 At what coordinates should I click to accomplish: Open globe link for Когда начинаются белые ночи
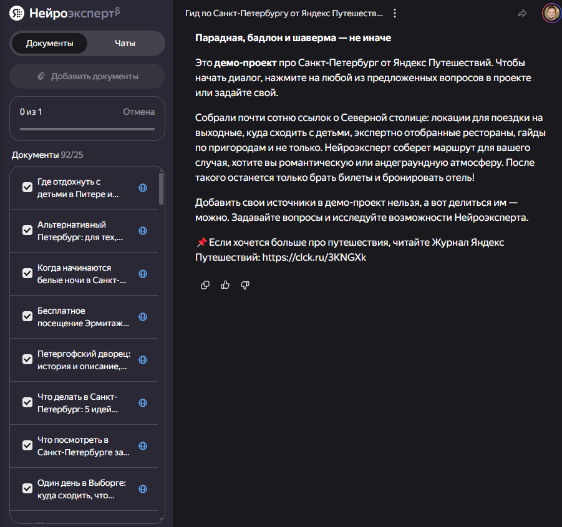[x=143, y=274]
